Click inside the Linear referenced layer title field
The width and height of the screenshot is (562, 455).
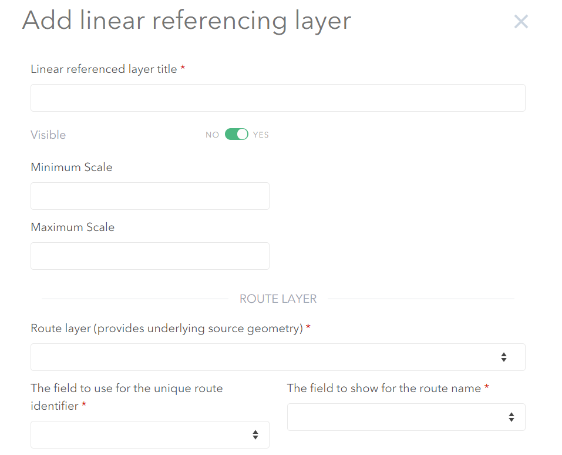tap(278, 98)
